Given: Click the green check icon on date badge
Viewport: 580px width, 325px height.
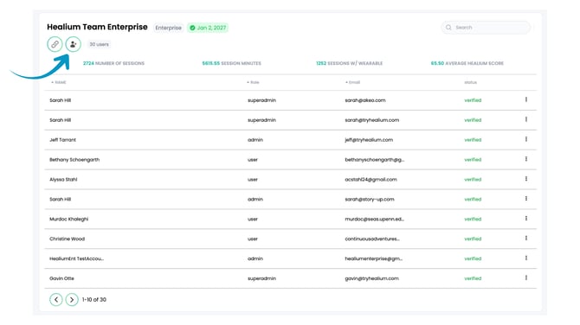Looking at the screenshot, I should pos(192,28).
